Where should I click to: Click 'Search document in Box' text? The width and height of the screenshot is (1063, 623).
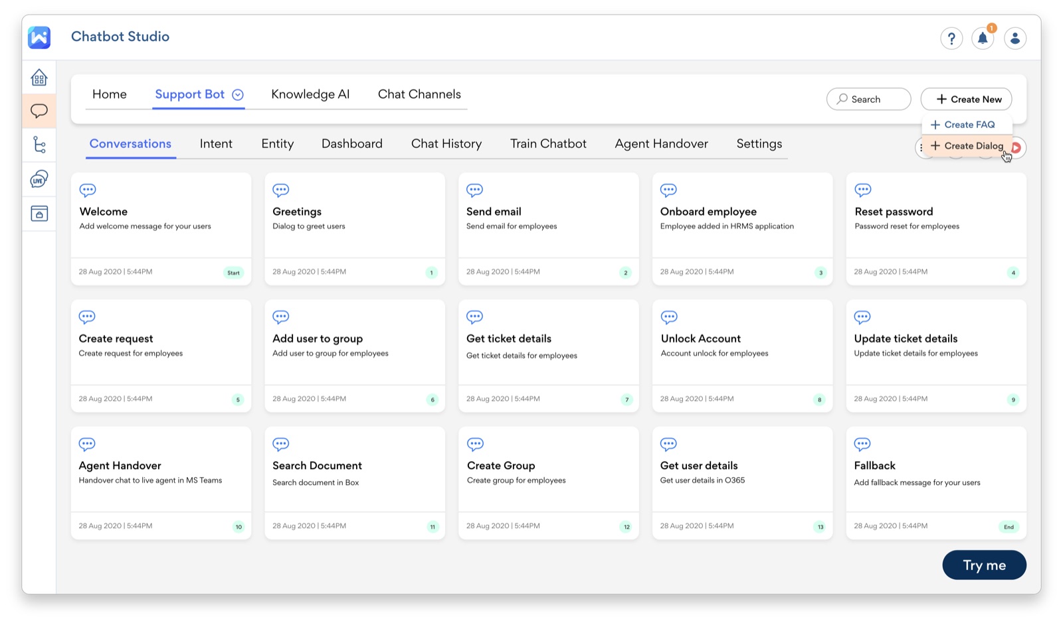316,482
